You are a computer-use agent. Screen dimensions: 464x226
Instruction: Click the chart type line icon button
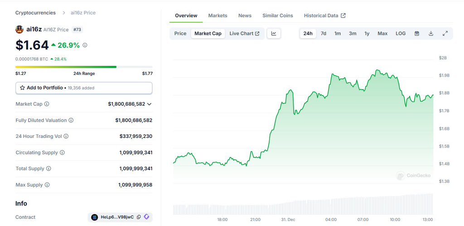(x=274, y=34)
